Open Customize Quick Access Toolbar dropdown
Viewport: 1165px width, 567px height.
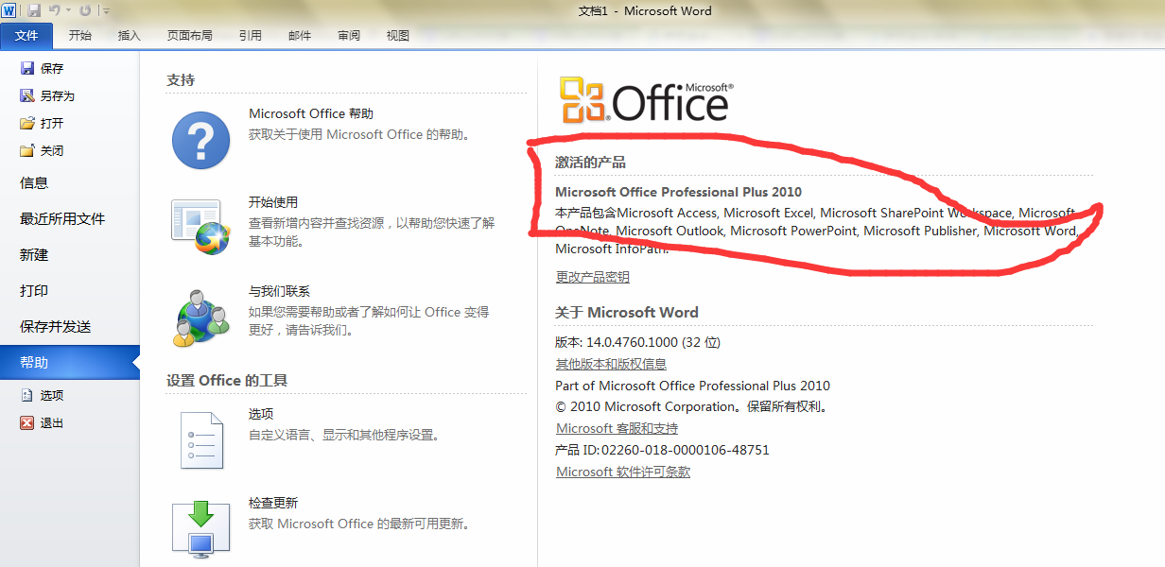click(x=106, y=11)
